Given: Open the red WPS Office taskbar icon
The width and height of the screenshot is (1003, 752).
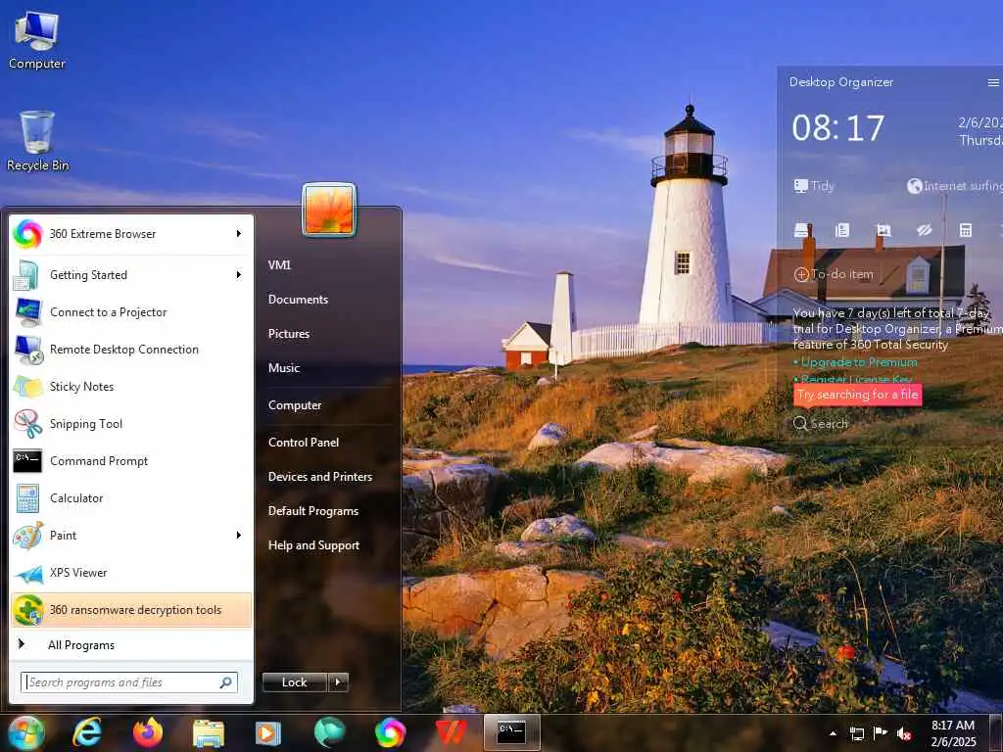Looking at the screenshot, I should pos(451,732).
